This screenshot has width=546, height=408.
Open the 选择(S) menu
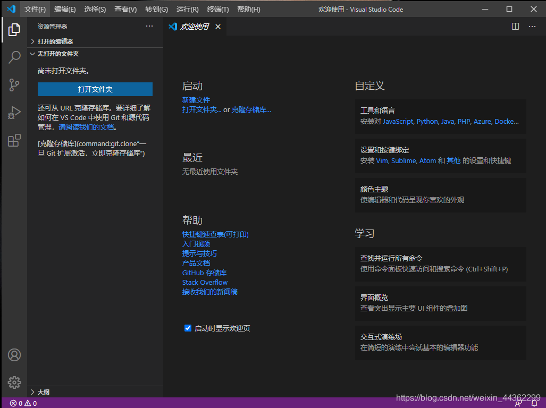(95, 10)
